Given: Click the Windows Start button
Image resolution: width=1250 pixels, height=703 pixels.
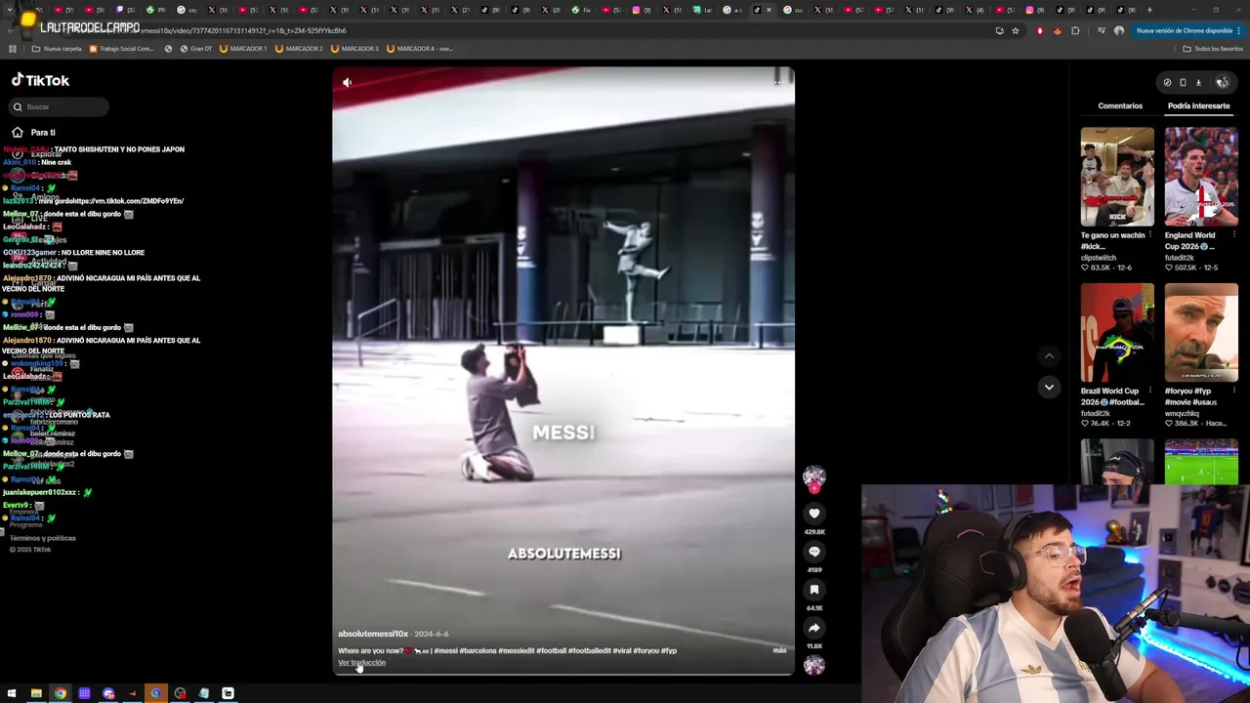Looking at the screenshot, I should point(12,693).
